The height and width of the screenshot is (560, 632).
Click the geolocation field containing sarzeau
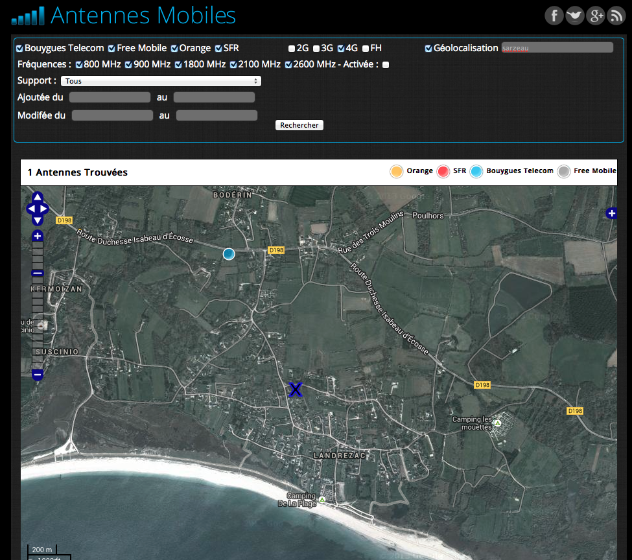[557, 48]
